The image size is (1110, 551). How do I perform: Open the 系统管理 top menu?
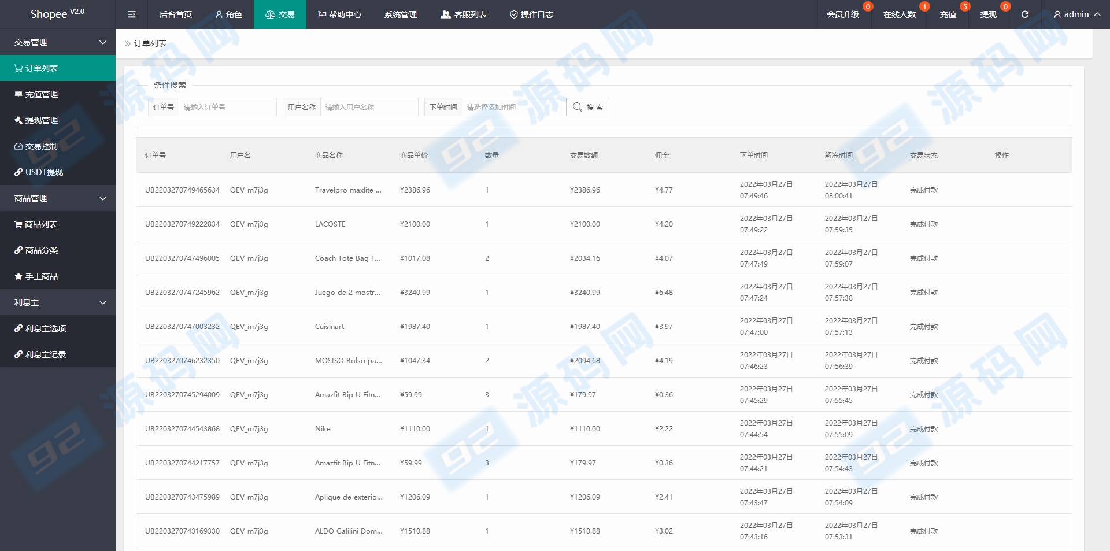[401, 14]
